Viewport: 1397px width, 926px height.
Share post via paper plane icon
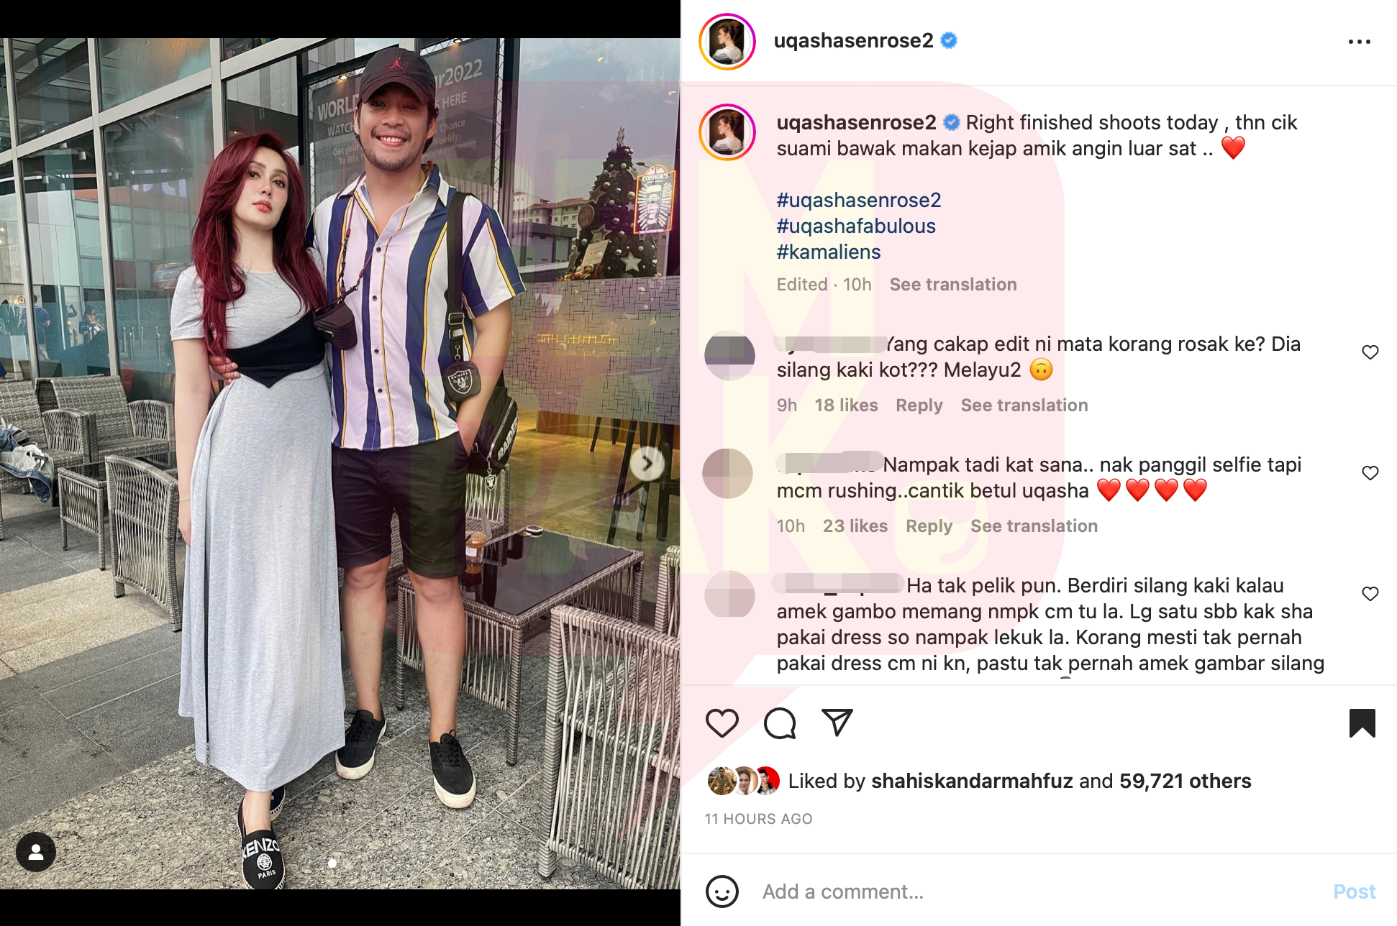pos(837,723)
